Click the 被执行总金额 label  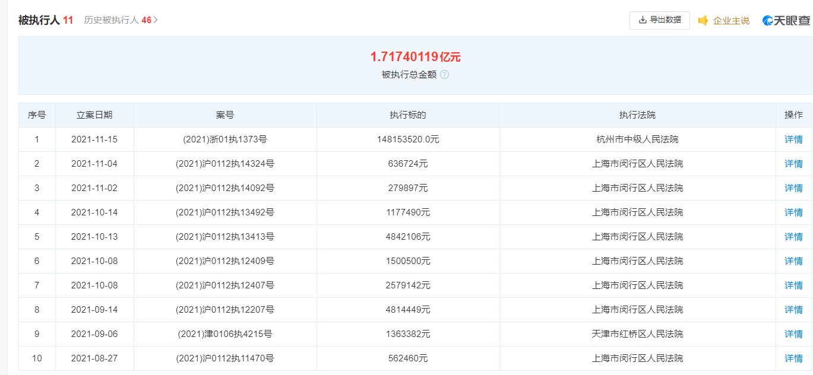(x=409, y=75)
